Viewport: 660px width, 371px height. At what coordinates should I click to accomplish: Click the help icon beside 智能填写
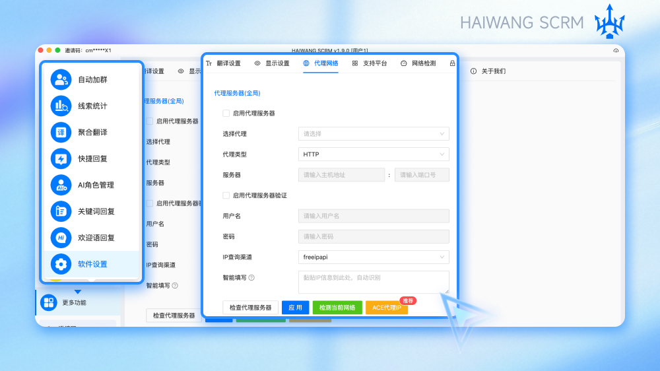click(251, 277)
